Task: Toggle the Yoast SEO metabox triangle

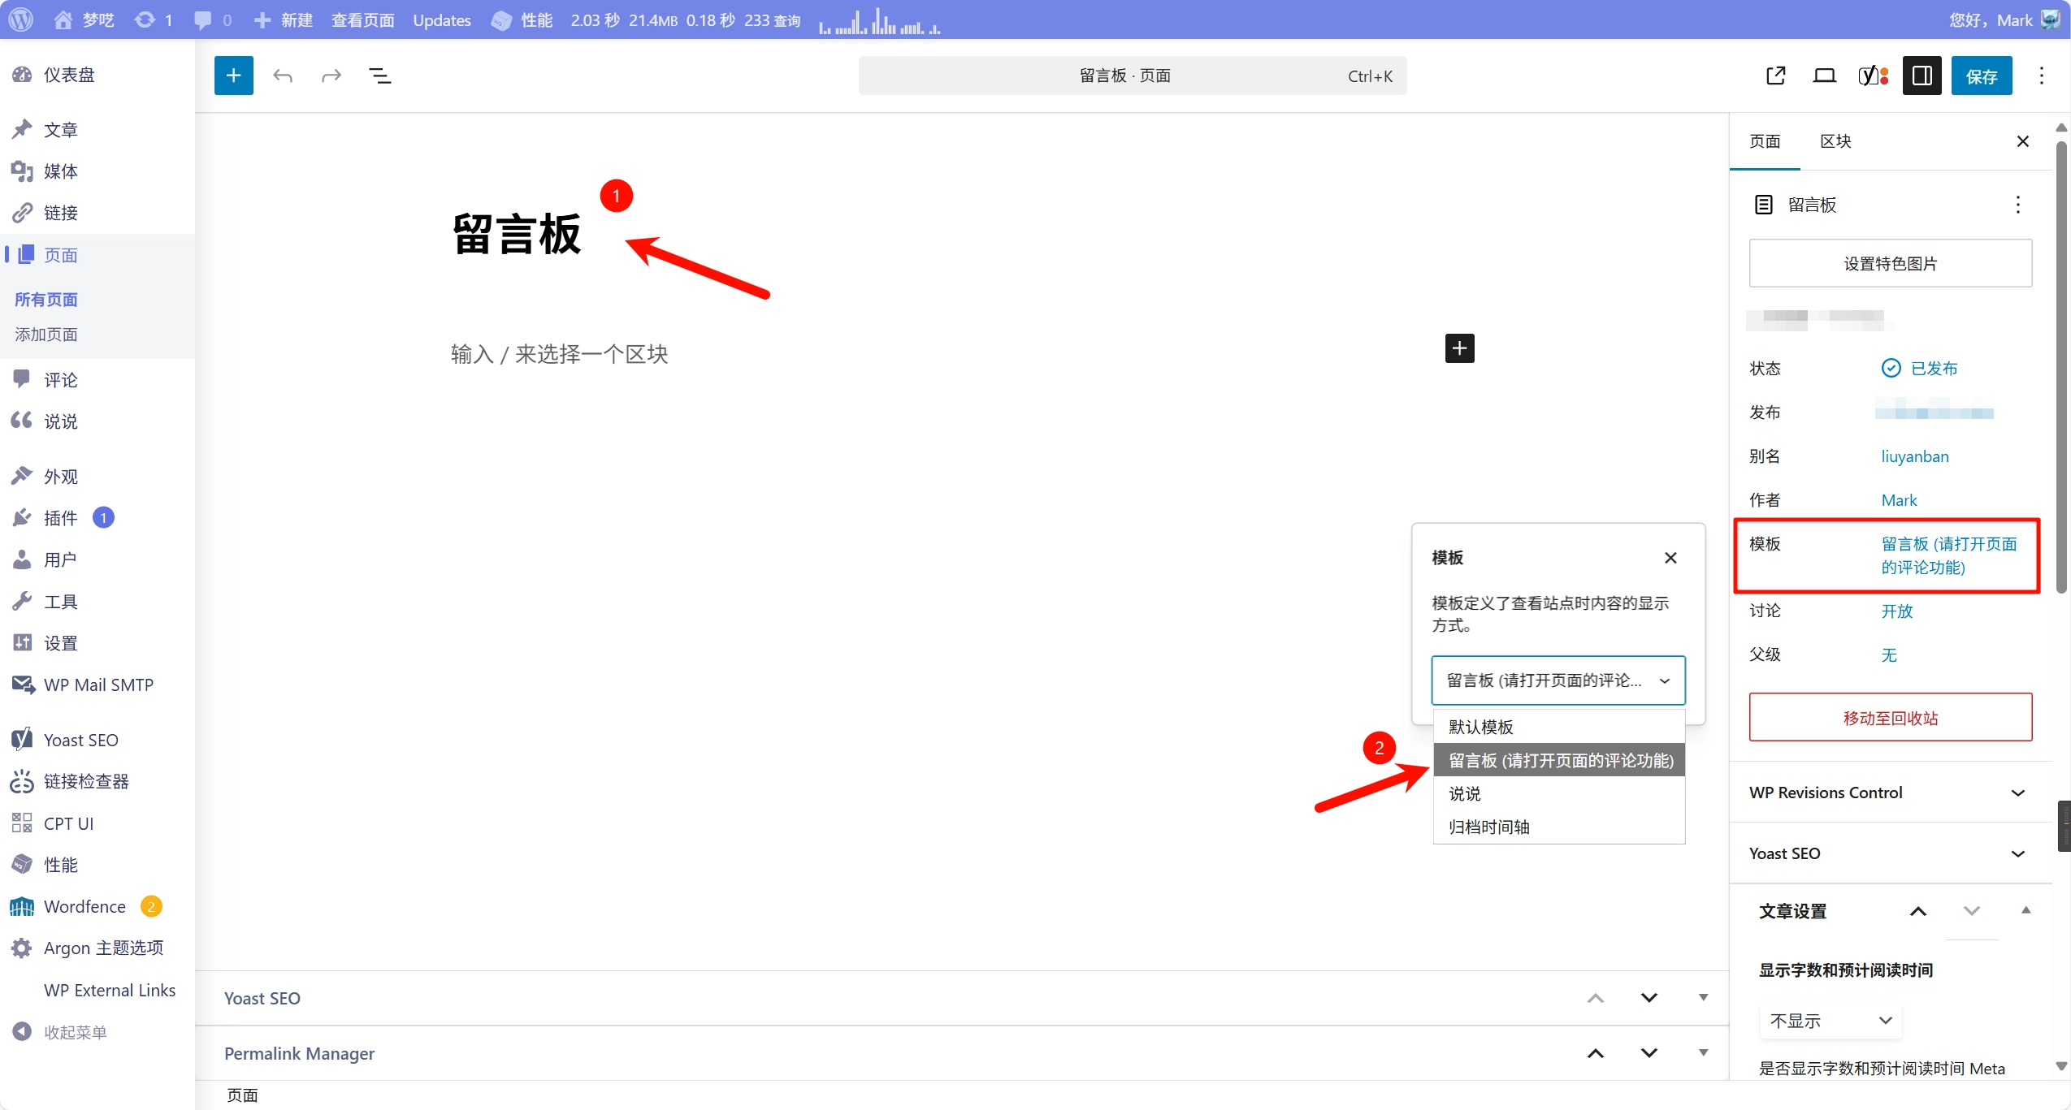Action: click(x=1703, y=997)
